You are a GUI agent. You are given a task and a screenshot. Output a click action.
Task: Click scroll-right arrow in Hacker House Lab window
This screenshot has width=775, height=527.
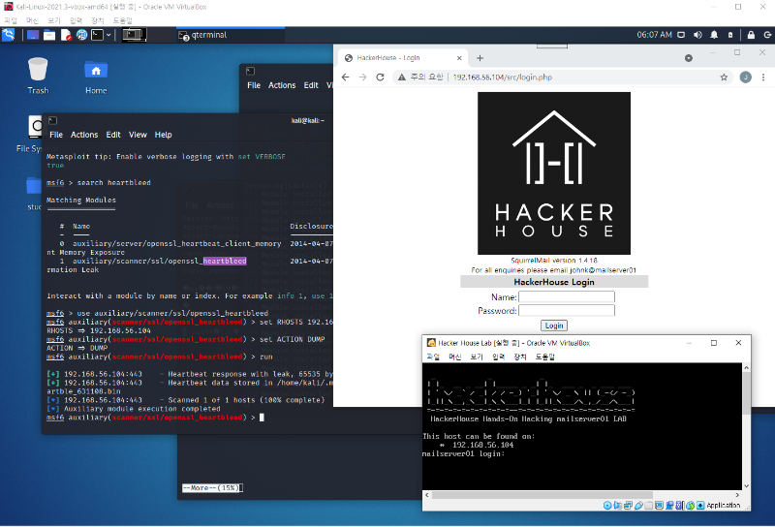[x=737, y=495]
